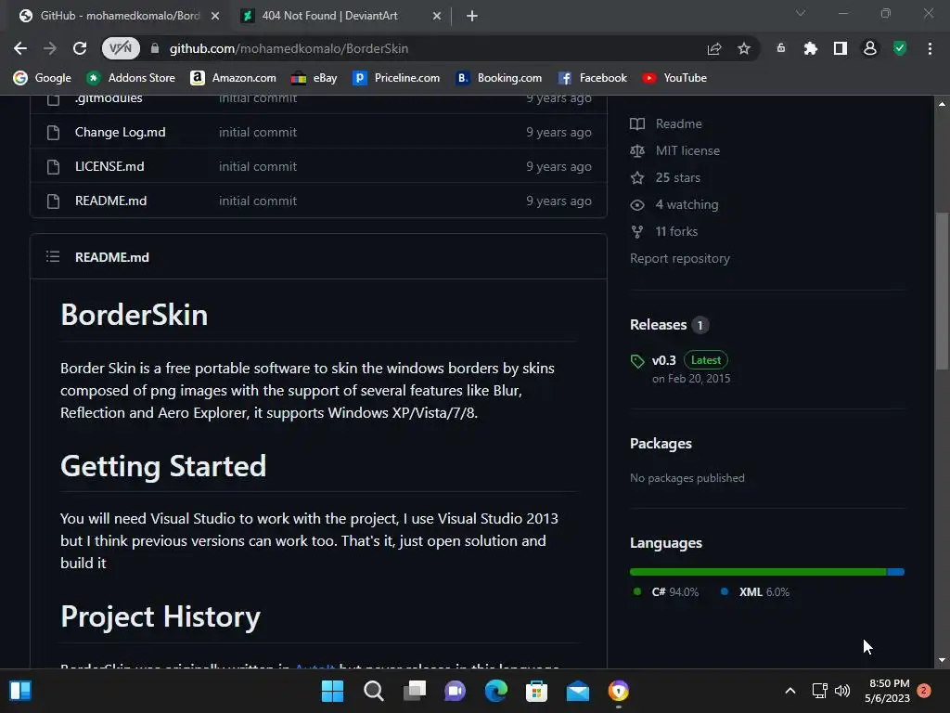Open taskbar Search

click(373, 691)
